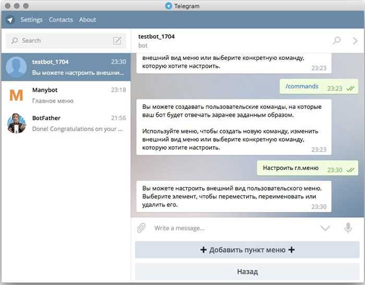Click the magnifier icon inside search box
365x285 pixels.
[x=15, y=41]
